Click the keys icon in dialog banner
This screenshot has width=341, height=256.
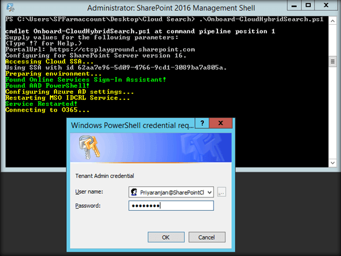pos(89,147)
